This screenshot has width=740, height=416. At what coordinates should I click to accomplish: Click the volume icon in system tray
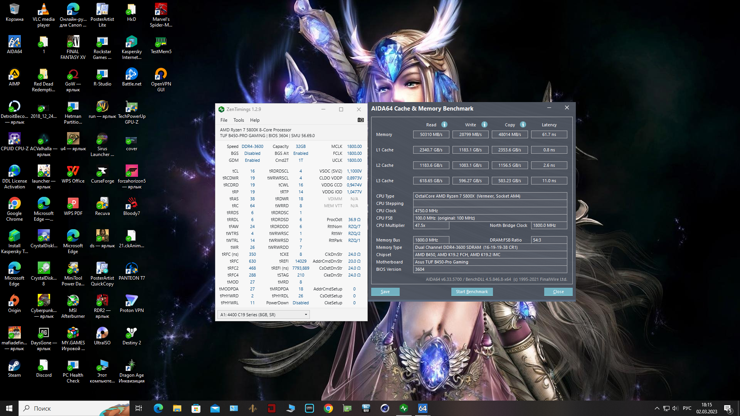point(675,408)
